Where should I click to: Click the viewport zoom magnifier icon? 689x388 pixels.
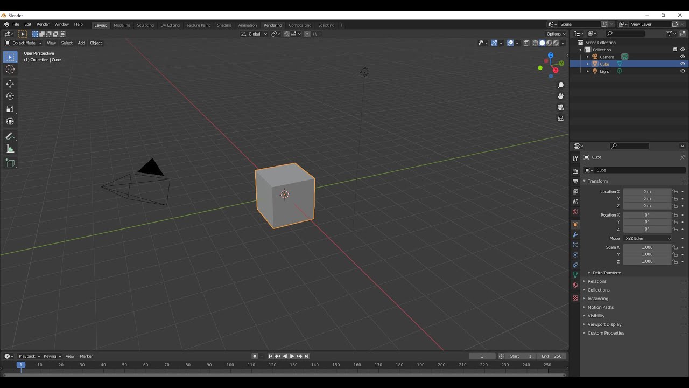[x=560, y=85]
